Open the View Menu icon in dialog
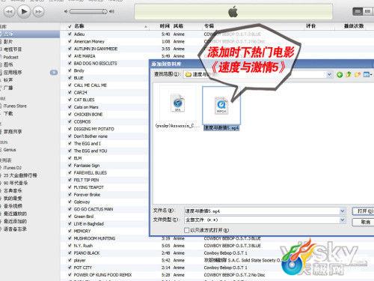This screenshot has width=374, height=281. tap(367, 74)
